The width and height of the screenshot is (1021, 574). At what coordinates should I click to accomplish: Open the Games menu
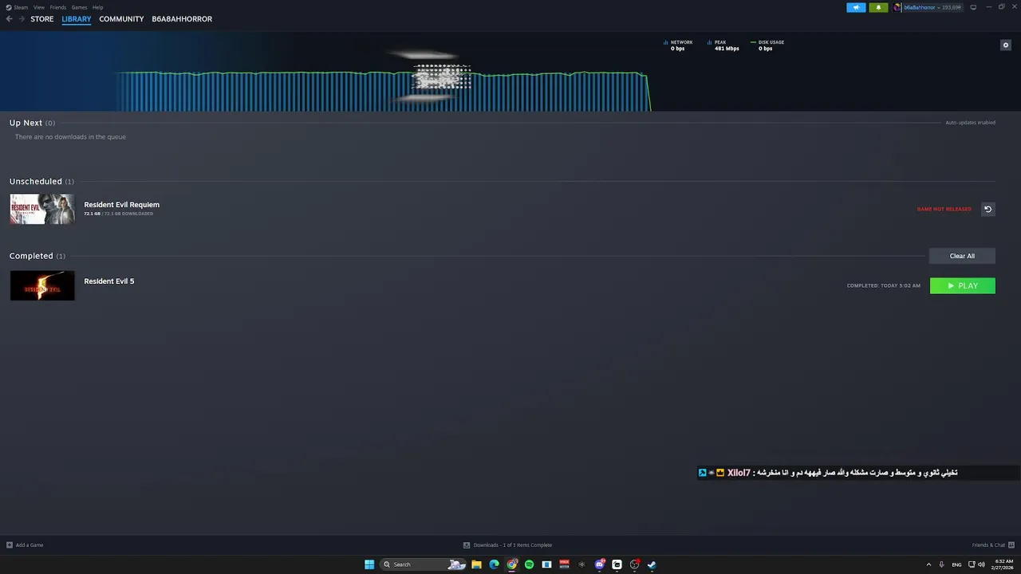(79, 7)
